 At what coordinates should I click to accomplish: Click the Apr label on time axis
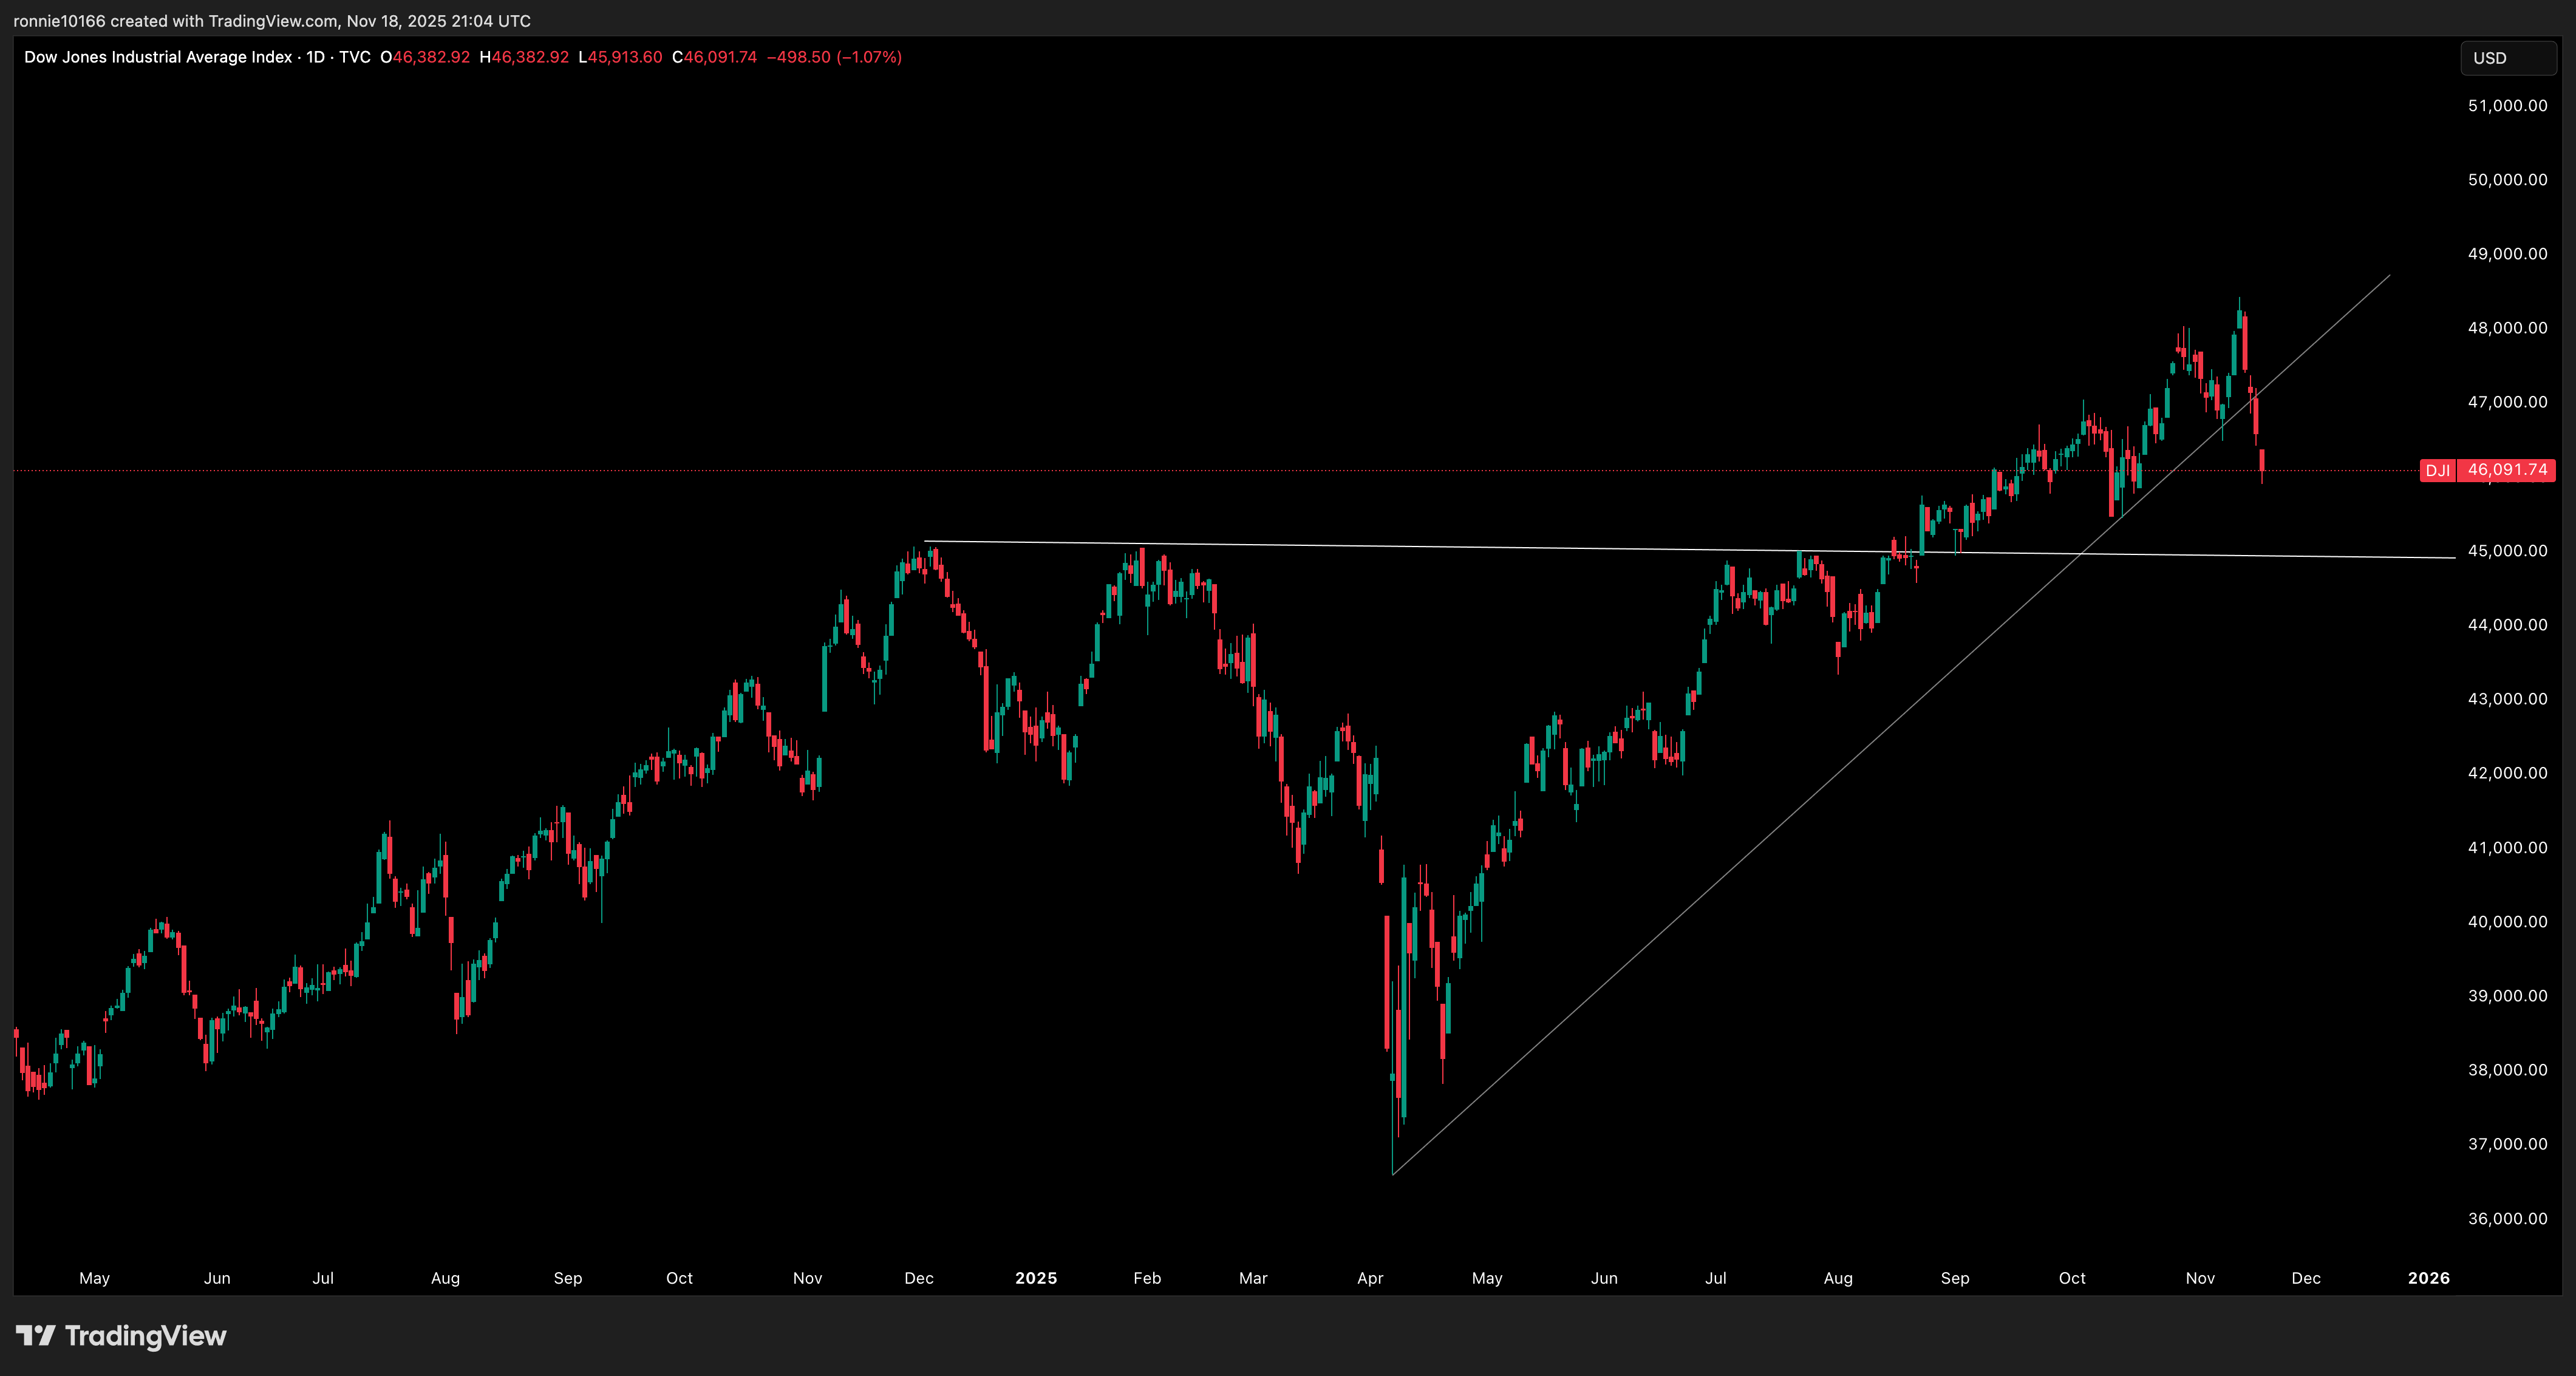(x=1370, y=1278)
